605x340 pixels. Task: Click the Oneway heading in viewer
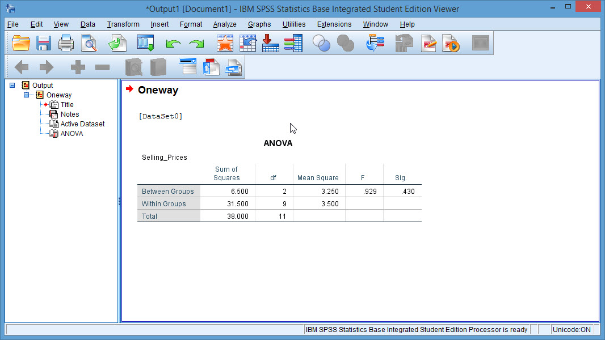[x=158, y=90]
